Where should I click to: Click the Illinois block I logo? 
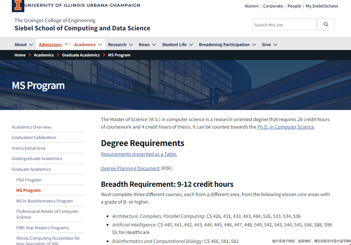coord(18,5)
